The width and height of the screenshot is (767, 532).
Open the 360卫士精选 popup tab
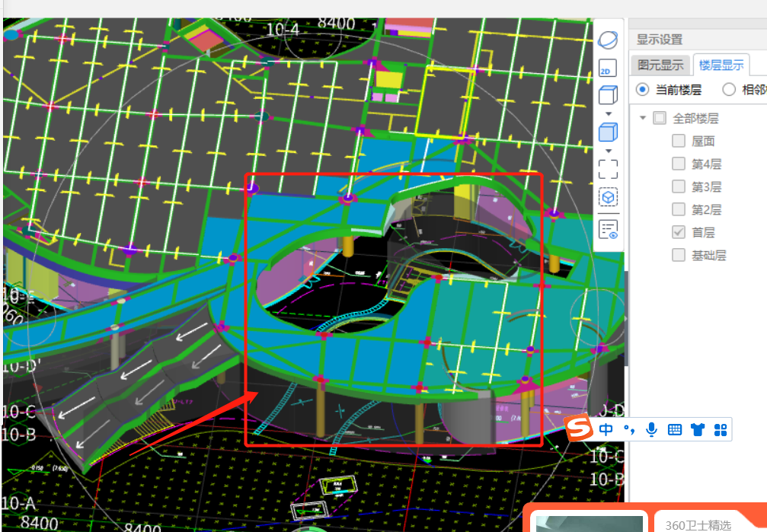[x=698, y=525]
